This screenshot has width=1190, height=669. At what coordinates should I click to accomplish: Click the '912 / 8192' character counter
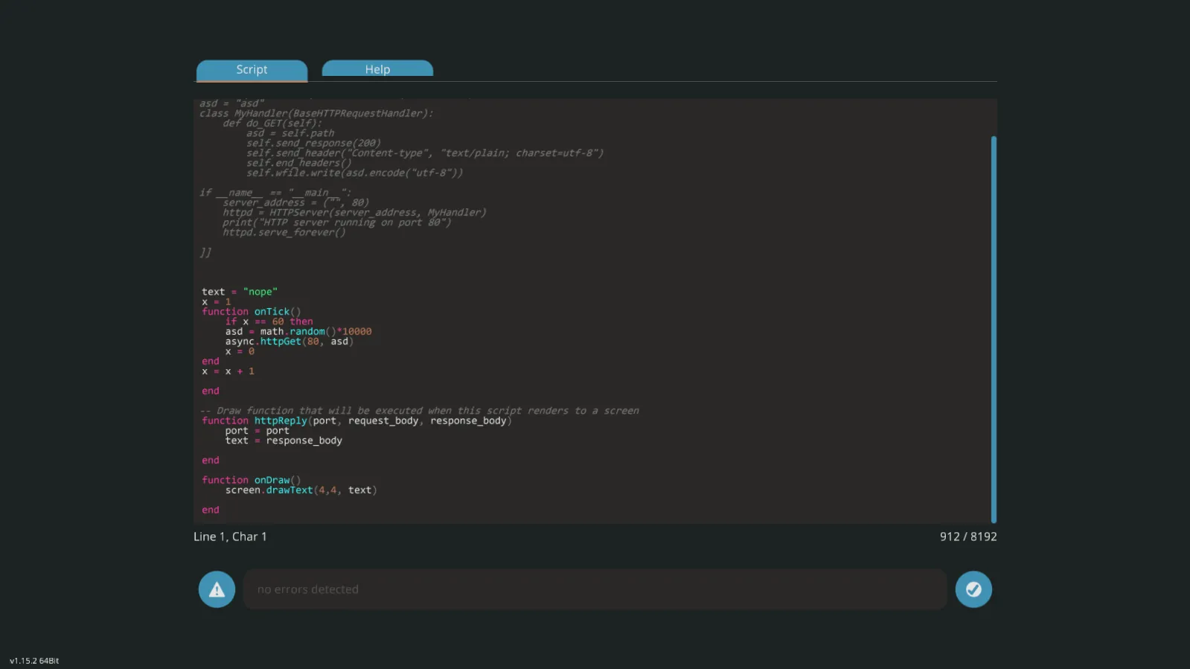pyautogui.click(x=967, y=537)
